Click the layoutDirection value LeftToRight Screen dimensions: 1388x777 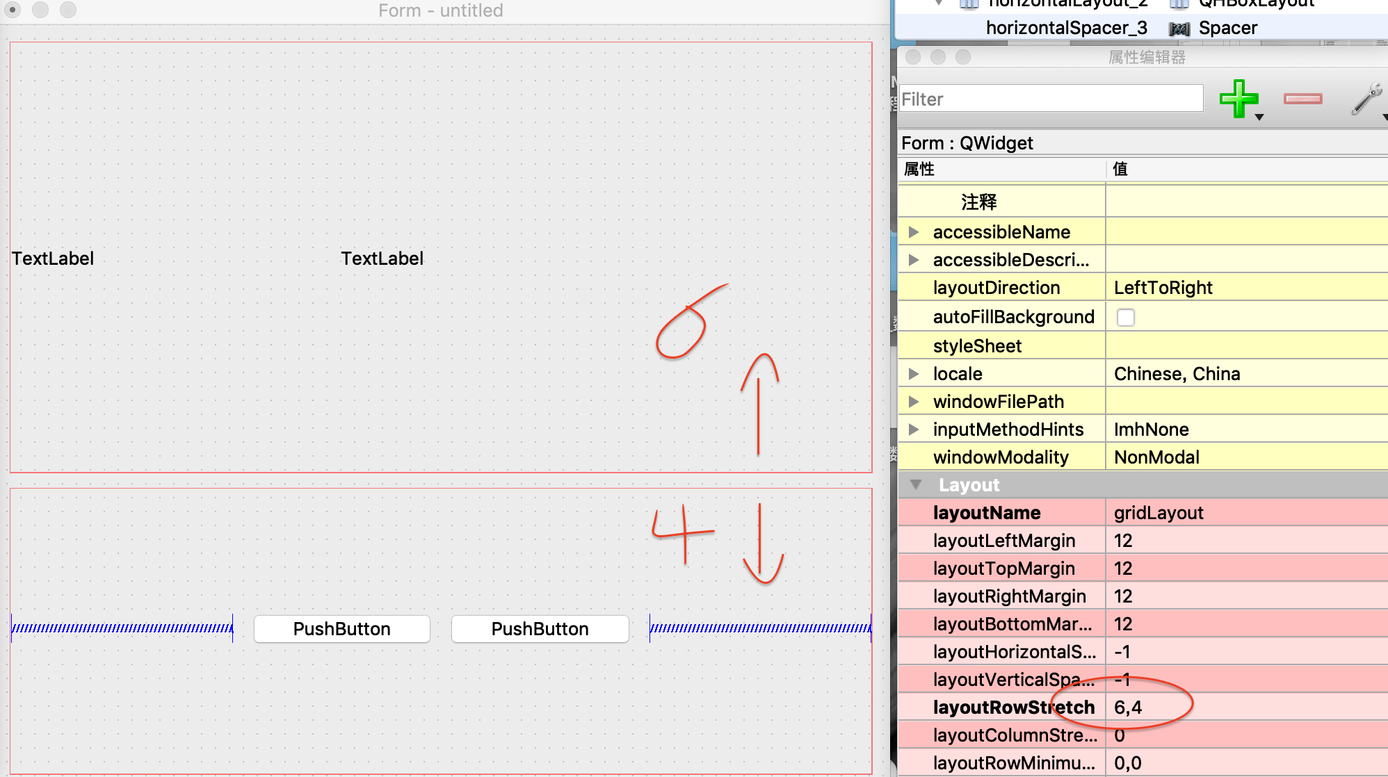pyautogui.click(x=1163, y=288)
